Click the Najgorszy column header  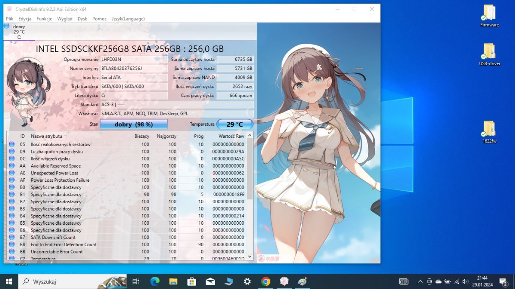tap(167, 136)
